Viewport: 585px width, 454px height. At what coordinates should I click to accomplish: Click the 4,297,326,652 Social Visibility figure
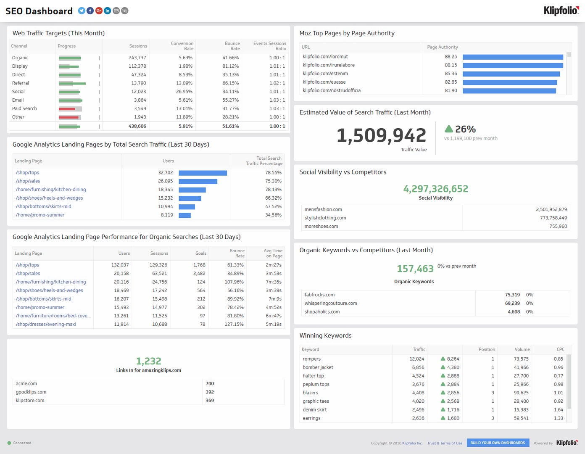(436, 189)
